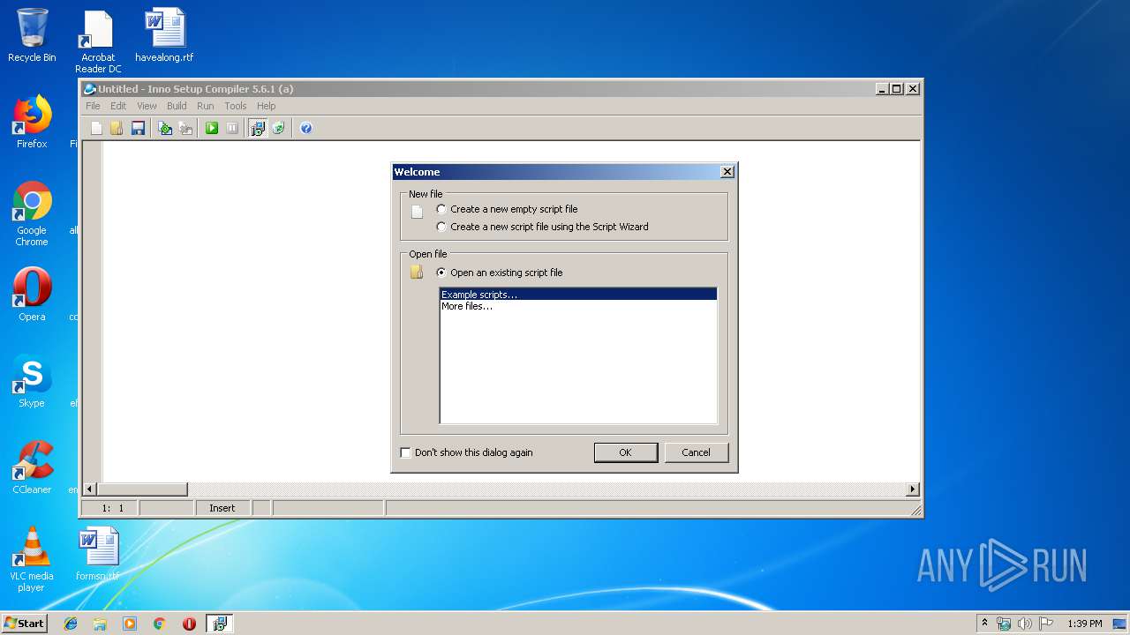Image resolution: width=1130 pixels, height=635 pixels.
Task: Click the Start button
Action: (x=25, y=624)
